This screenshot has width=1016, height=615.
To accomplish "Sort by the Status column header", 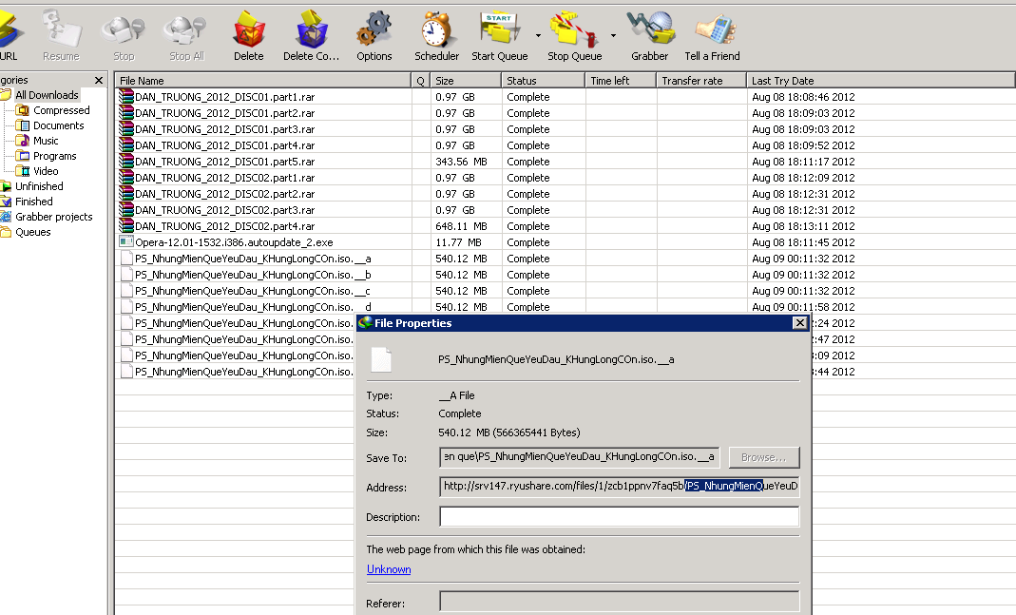I will pos(543,81).
